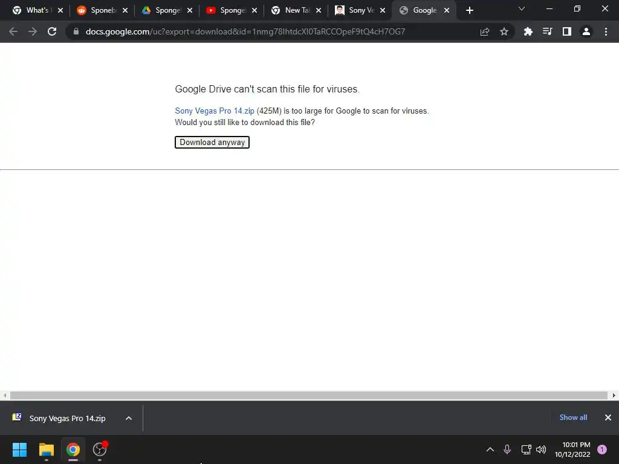Open the clock and date 10:01 PM
This screenshot has width=619, height=464.
tap(572, 449)
